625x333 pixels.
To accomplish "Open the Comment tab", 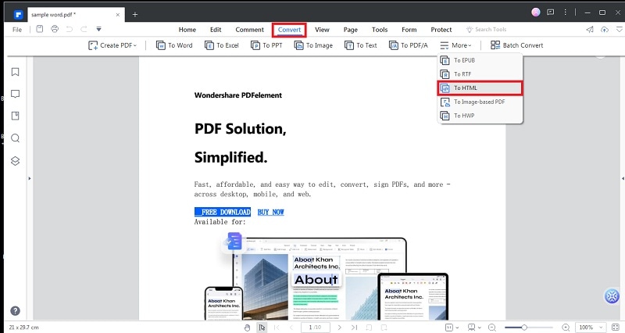I will [249, 30].
